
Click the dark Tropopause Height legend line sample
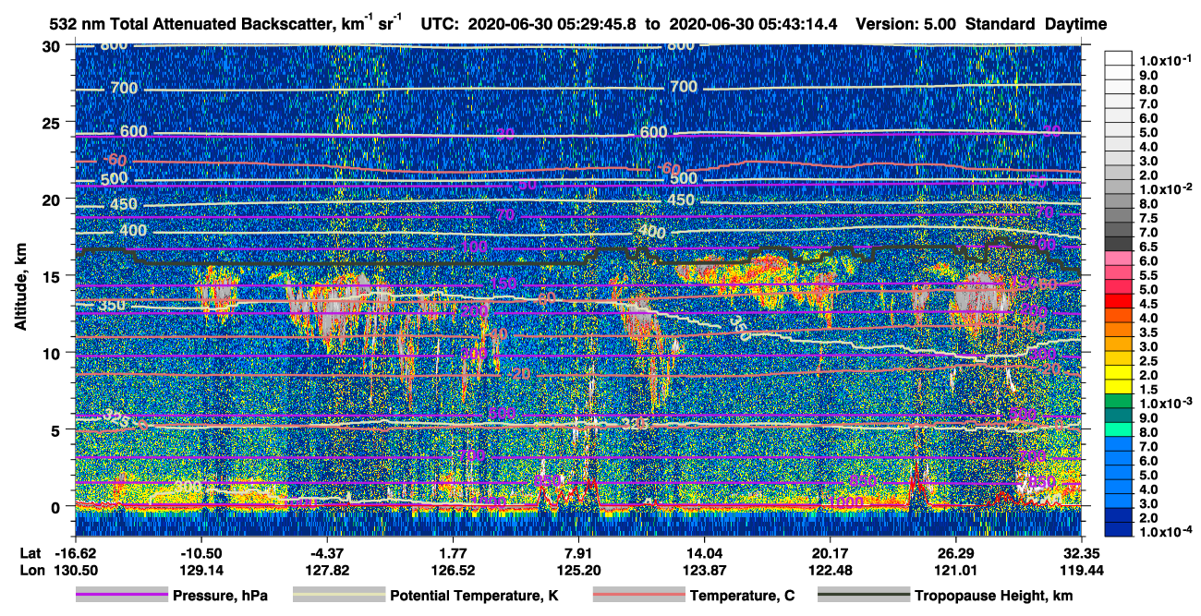tap(863, 596)
